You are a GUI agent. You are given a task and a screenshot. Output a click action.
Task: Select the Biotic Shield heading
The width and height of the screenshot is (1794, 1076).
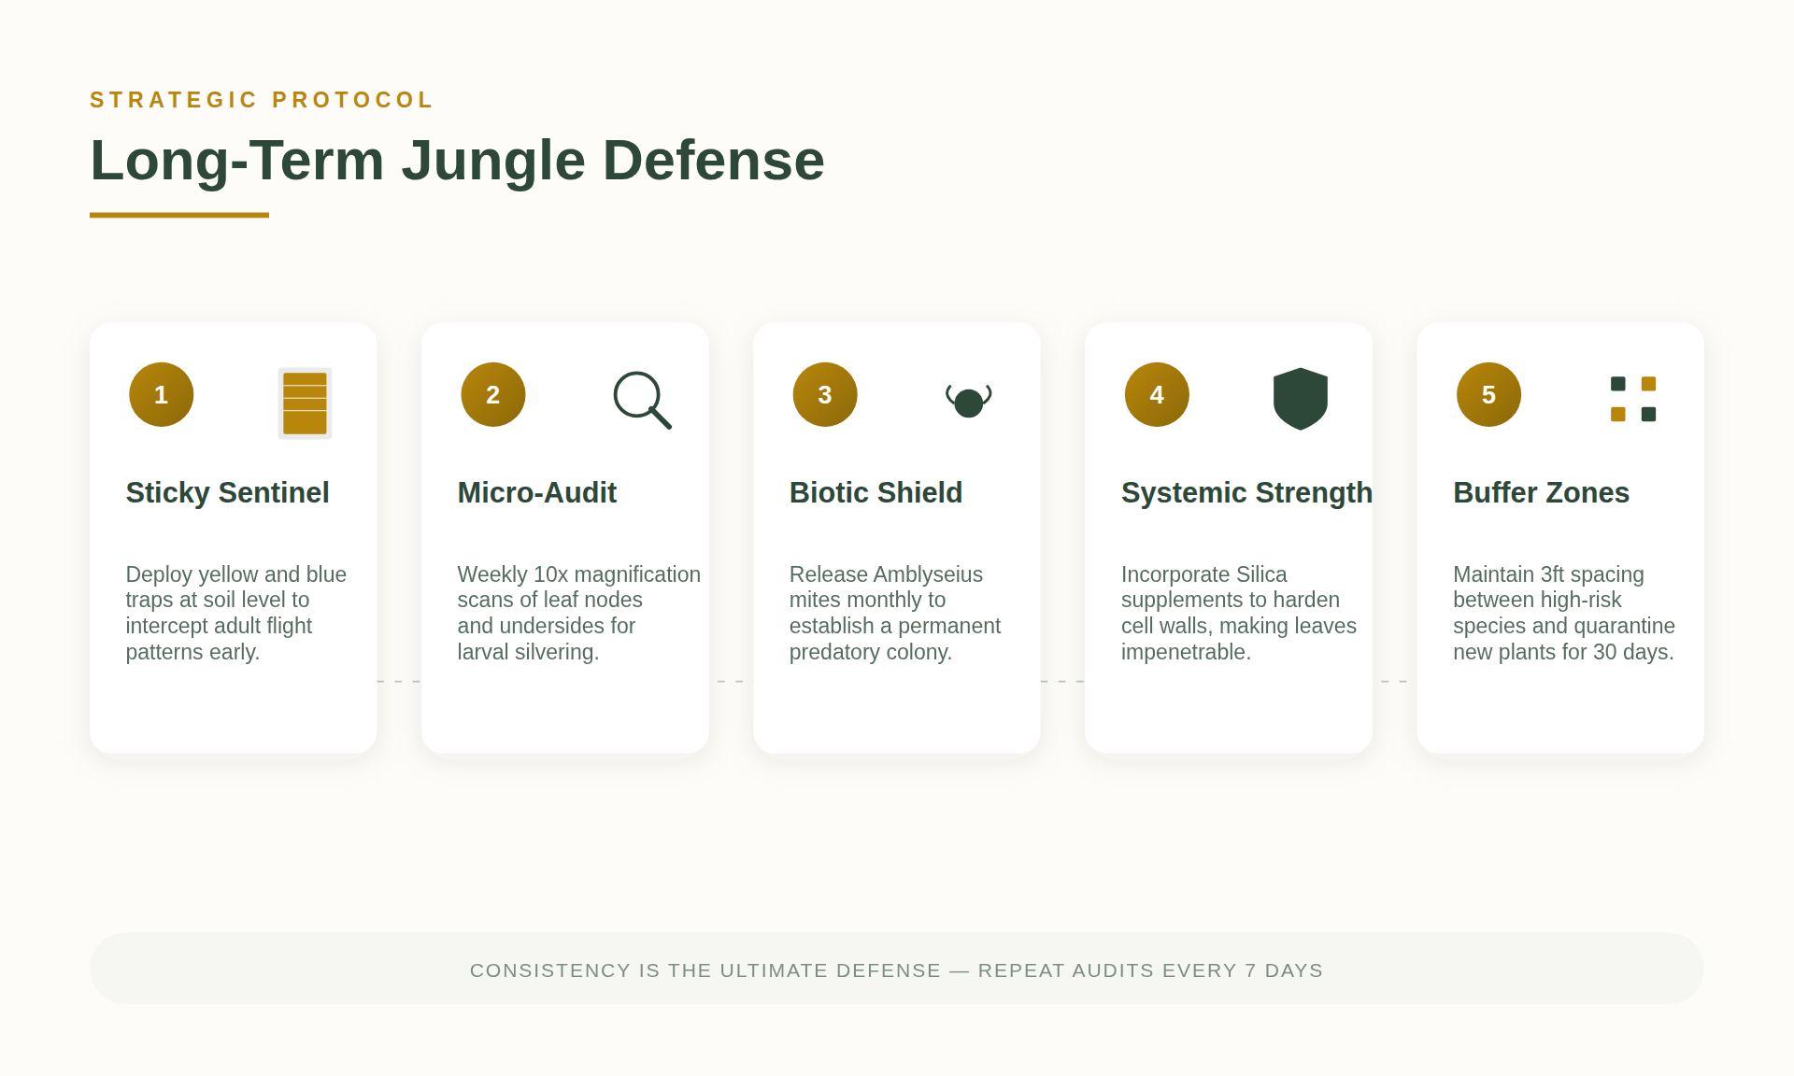pyautogui.click(x=876, y=492)
